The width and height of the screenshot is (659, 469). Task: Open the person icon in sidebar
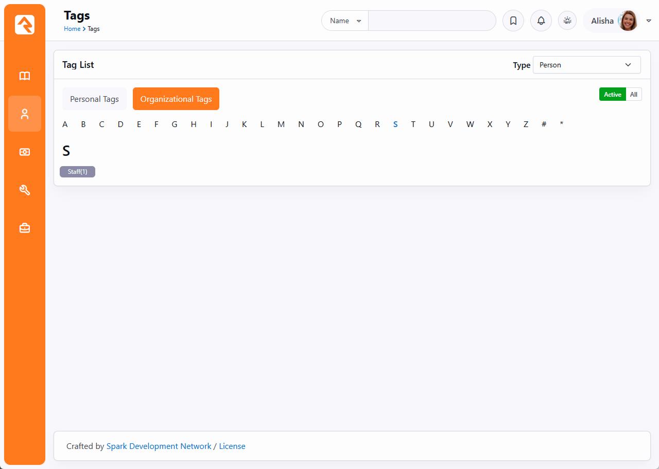[x=25, y=114]
